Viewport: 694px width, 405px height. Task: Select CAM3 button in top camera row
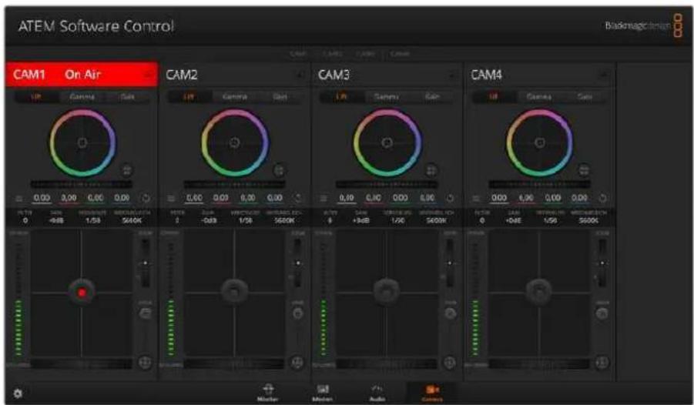366,54
